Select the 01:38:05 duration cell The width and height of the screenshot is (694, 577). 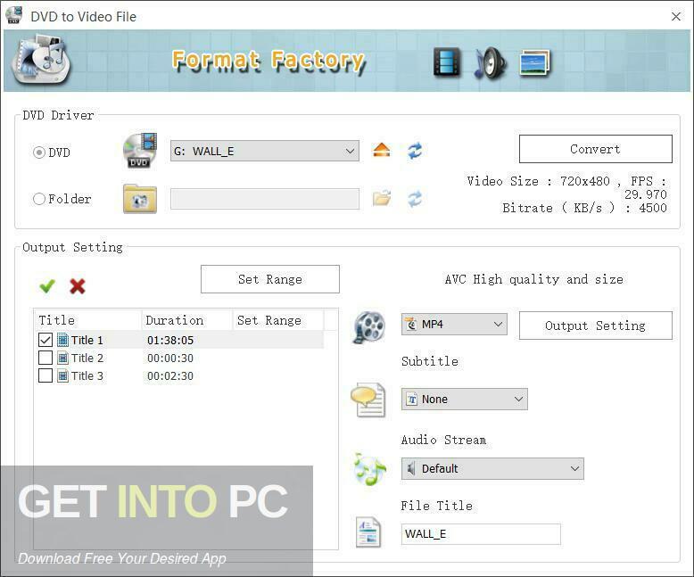click(170, 341)
